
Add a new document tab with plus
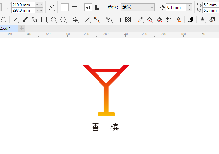22,28
